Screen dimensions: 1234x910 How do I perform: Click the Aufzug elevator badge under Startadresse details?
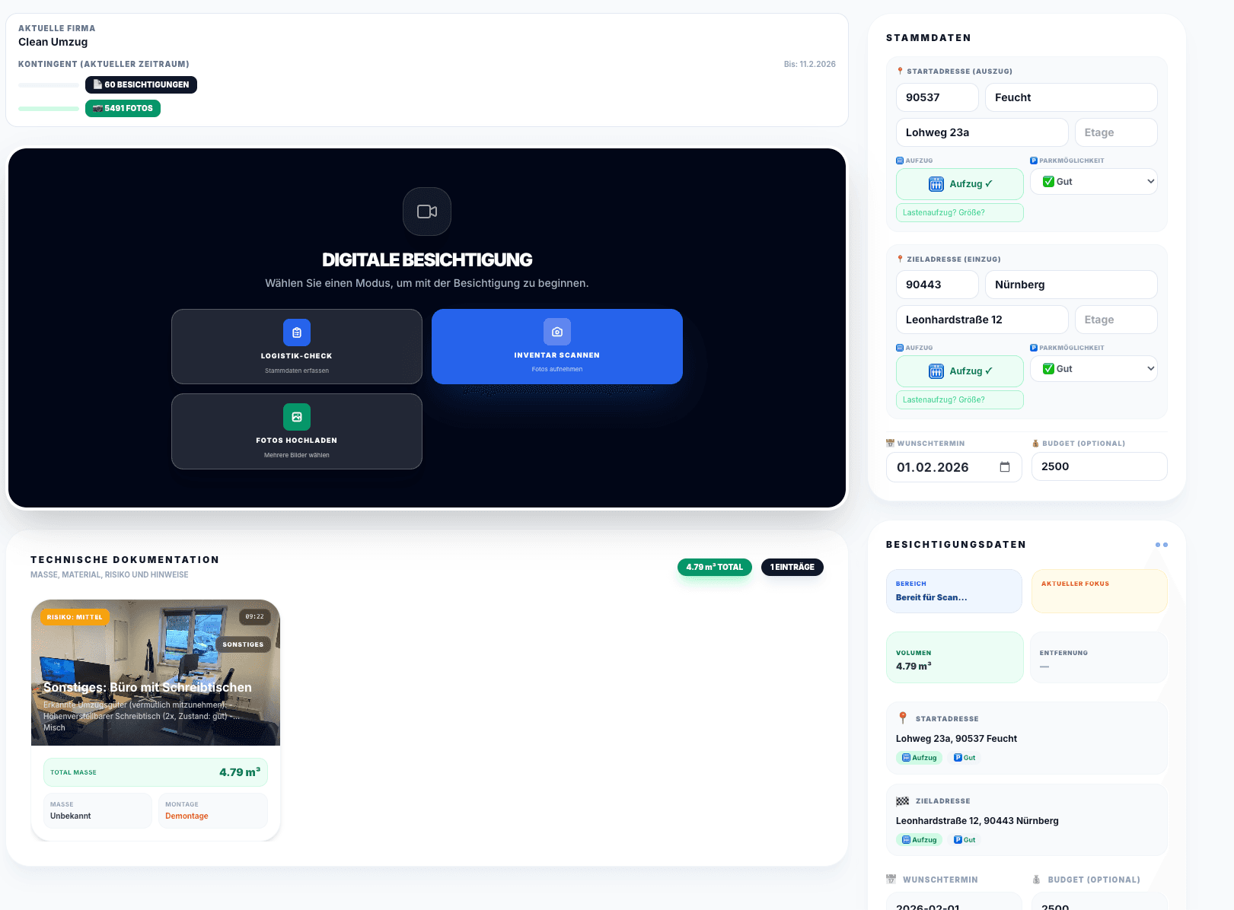click(920, 757)
